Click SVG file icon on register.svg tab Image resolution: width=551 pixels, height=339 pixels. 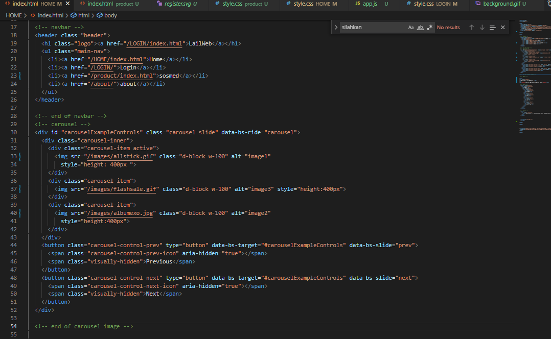point(159,4)
